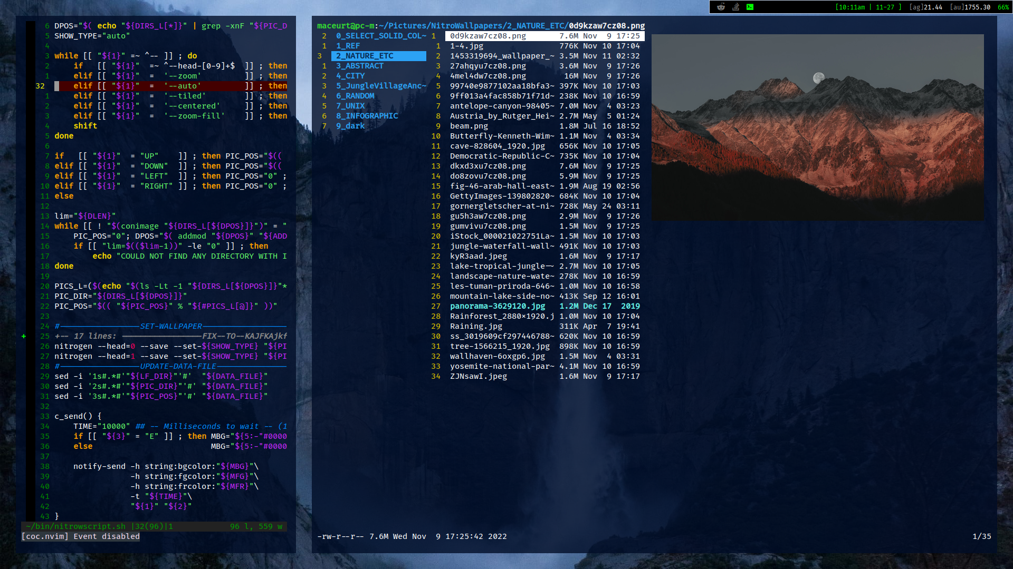1013x569 pixels.
Task: Click the SHOW_TYPE="auto" line in vim
Action: (92, 36)
